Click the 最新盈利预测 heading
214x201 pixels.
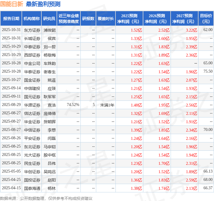pyautogui.click(x=43, y=4)
